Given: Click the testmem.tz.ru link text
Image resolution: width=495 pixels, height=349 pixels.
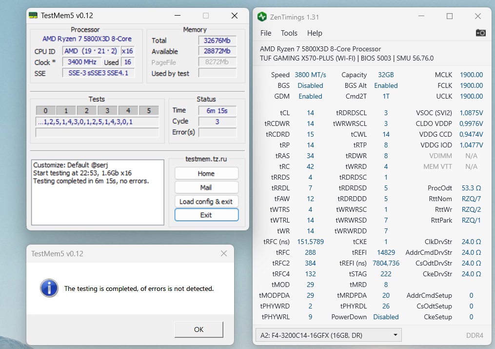Looking at the screenshot, I should (x=206, y=159).
